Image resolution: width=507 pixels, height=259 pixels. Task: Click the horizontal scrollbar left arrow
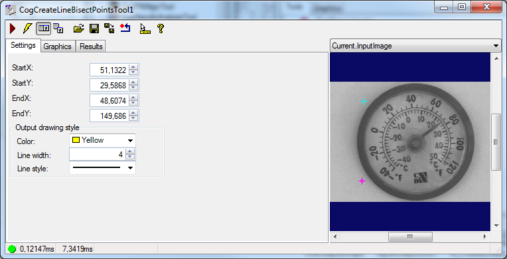click(335, 236)
